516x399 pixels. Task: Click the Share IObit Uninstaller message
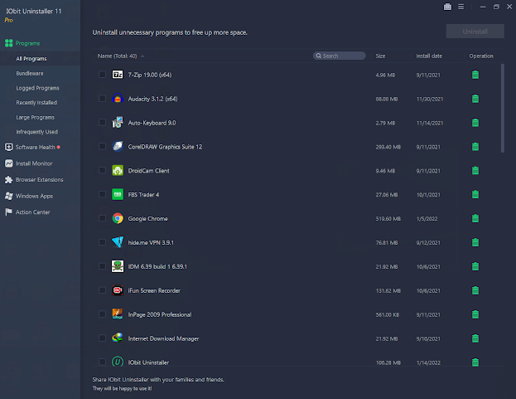(x=158, y=380)
